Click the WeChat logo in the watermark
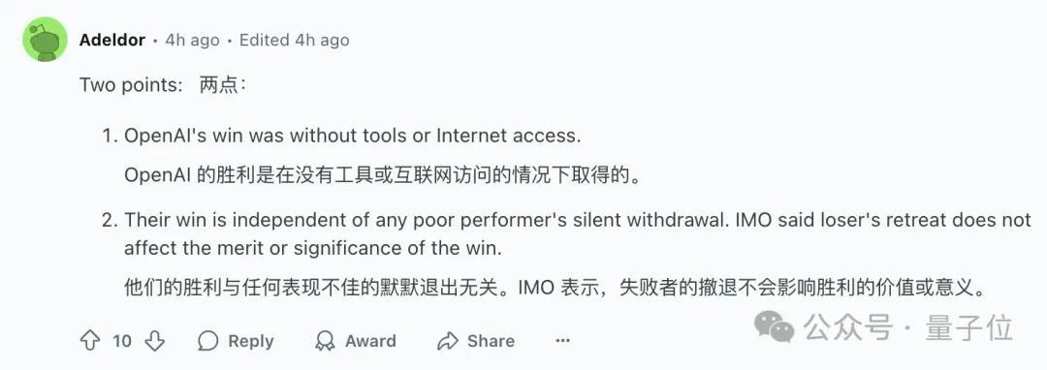The width and height of the screenshot is (1047, 370). [x=774, y=328]
